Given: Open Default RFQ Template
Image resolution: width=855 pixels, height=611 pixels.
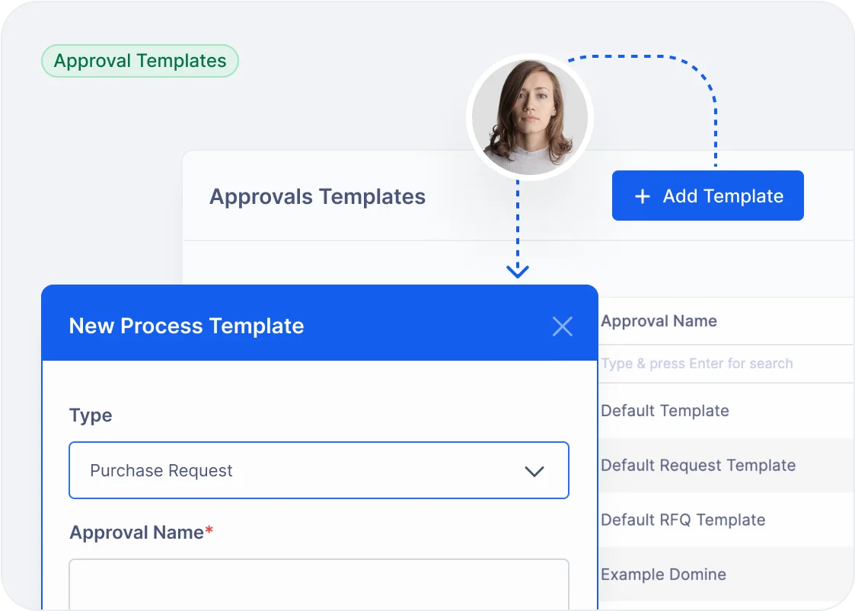Looking at the screenshot, I should (683, 520).
